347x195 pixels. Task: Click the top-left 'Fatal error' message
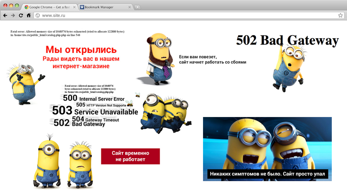pyautogui.click(x=67, y=33)
